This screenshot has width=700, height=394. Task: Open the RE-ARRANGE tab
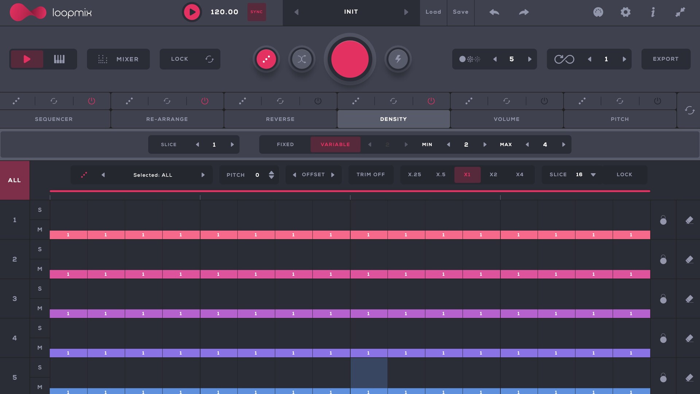coord(167,119)
